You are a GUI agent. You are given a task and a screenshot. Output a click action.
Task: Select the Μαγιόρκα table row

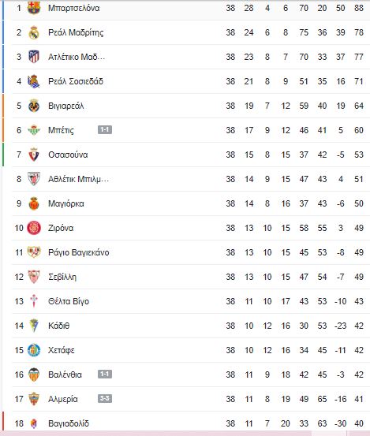coord(191,203)
